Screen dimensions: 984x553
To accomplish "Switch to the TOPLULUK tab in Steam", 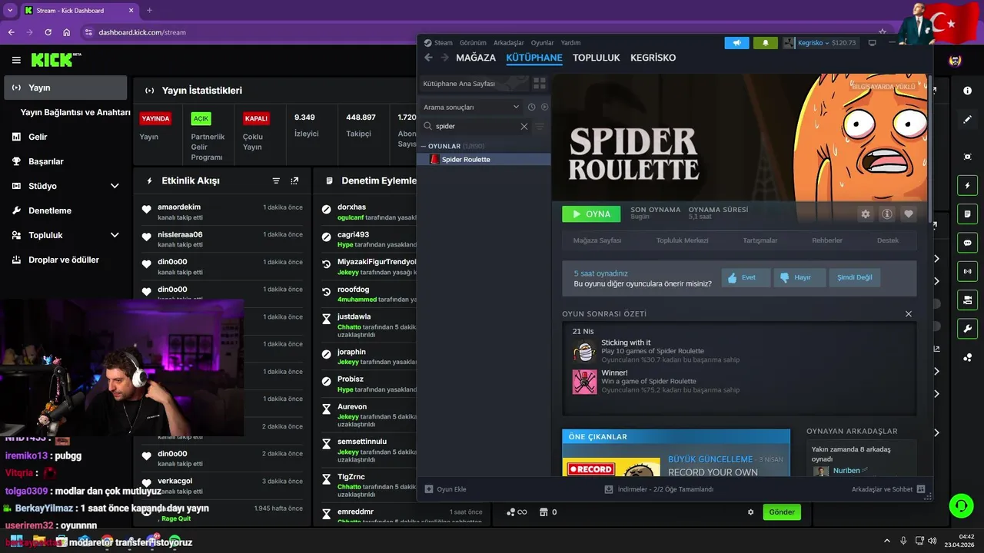I will click(597, 58).
